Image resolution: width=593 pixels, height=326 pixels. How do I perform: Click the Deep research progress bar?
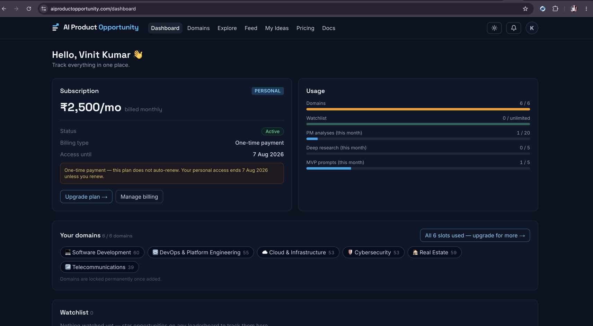click(418, 153)
